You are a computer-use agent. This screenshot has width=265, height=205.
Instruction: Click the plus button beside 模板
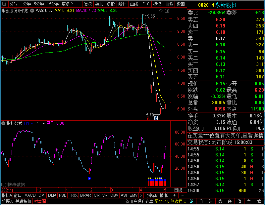[175, 195]
